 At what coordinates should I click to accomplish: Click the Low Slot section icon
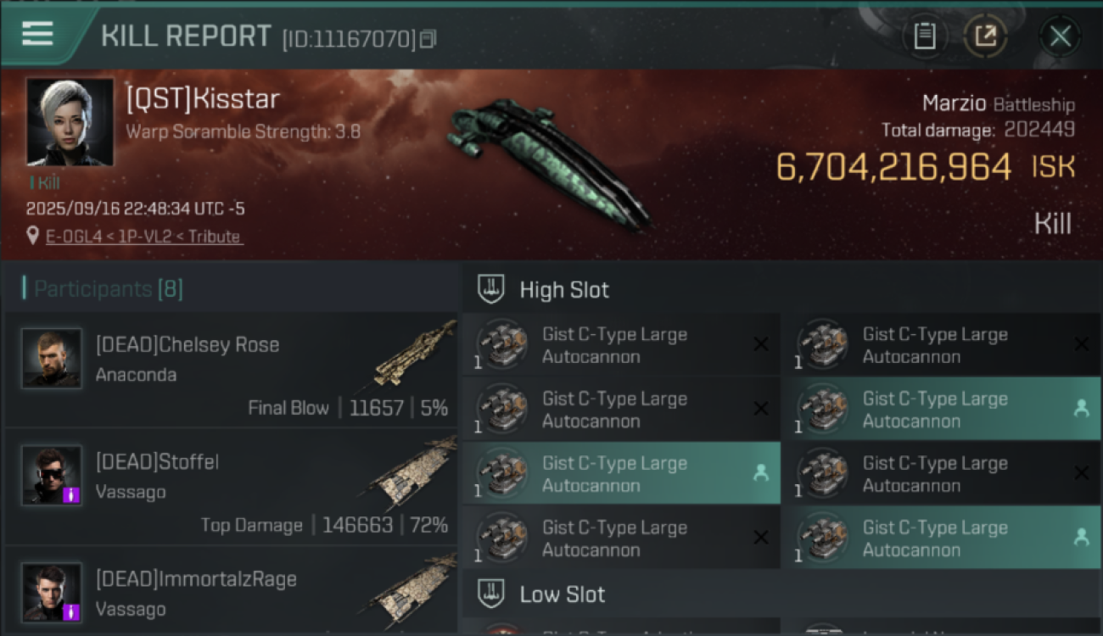pyautogui.click(x=491, y=594)
